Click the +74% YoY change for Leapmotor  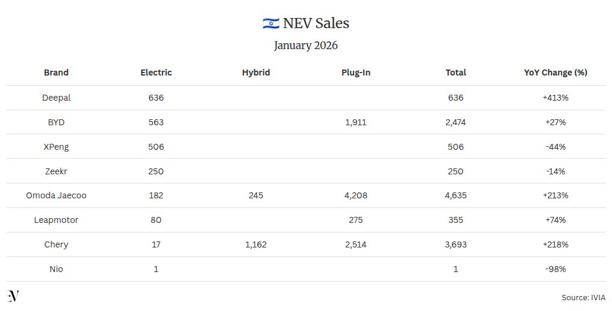point(556,220)
